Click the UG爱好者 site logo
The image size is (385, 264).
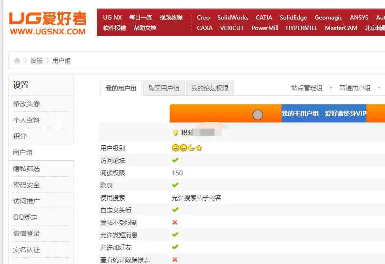(x=48, y=23)
